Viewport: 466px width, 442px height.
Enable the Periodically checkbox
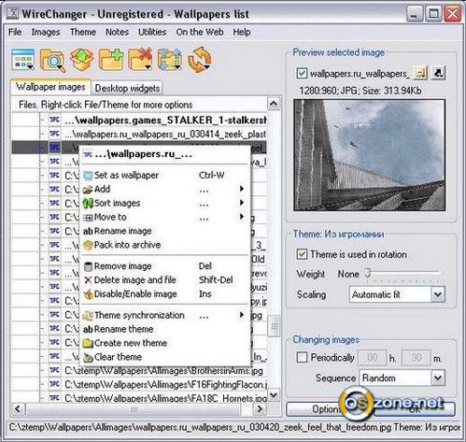[x=302, y=357]
